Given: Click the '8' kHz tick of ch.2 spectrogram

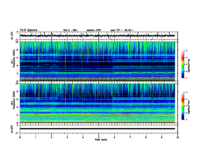Looking at the screenshot, I should click(x=18, y=92).
